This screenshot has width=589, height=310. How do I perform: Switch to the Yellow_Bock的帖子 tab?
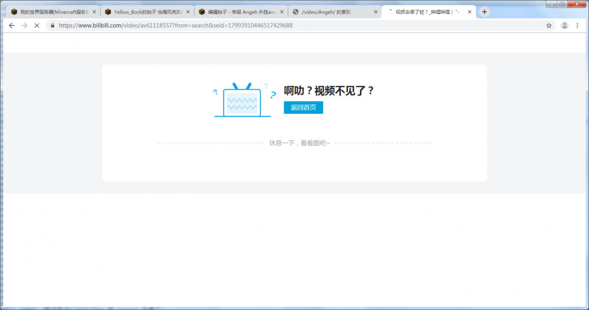click(147, 12)
